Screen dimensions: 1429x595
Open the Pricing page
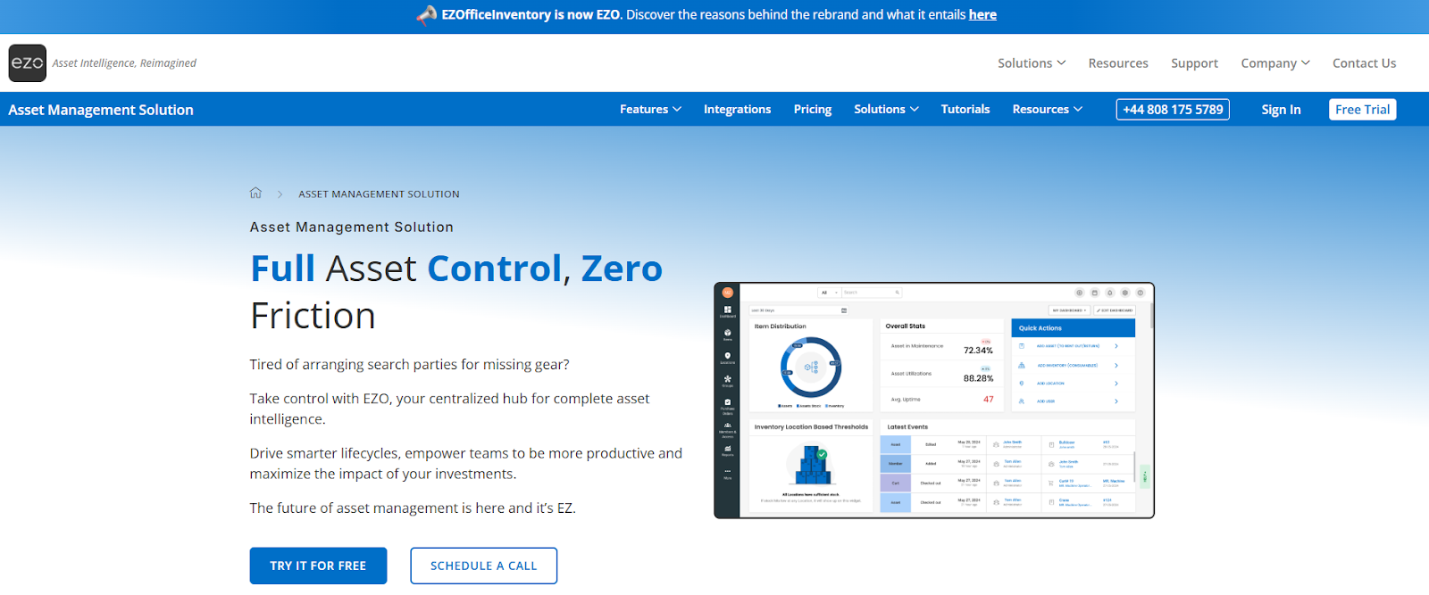(812, 110)
